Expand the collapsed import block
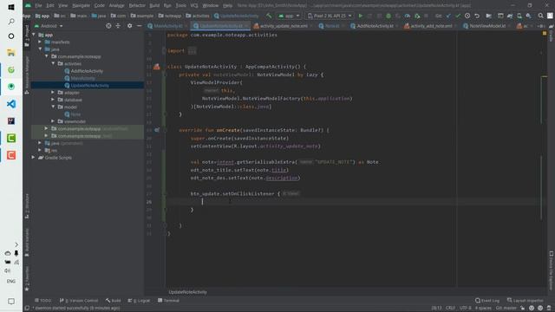Screen dimensions: 555x312 pyautogui.click(x=192, y=50)
